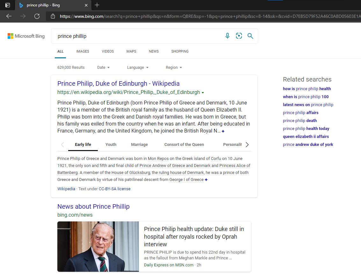Select the Marriage section tab
The image size is (361, 274).
139,145
